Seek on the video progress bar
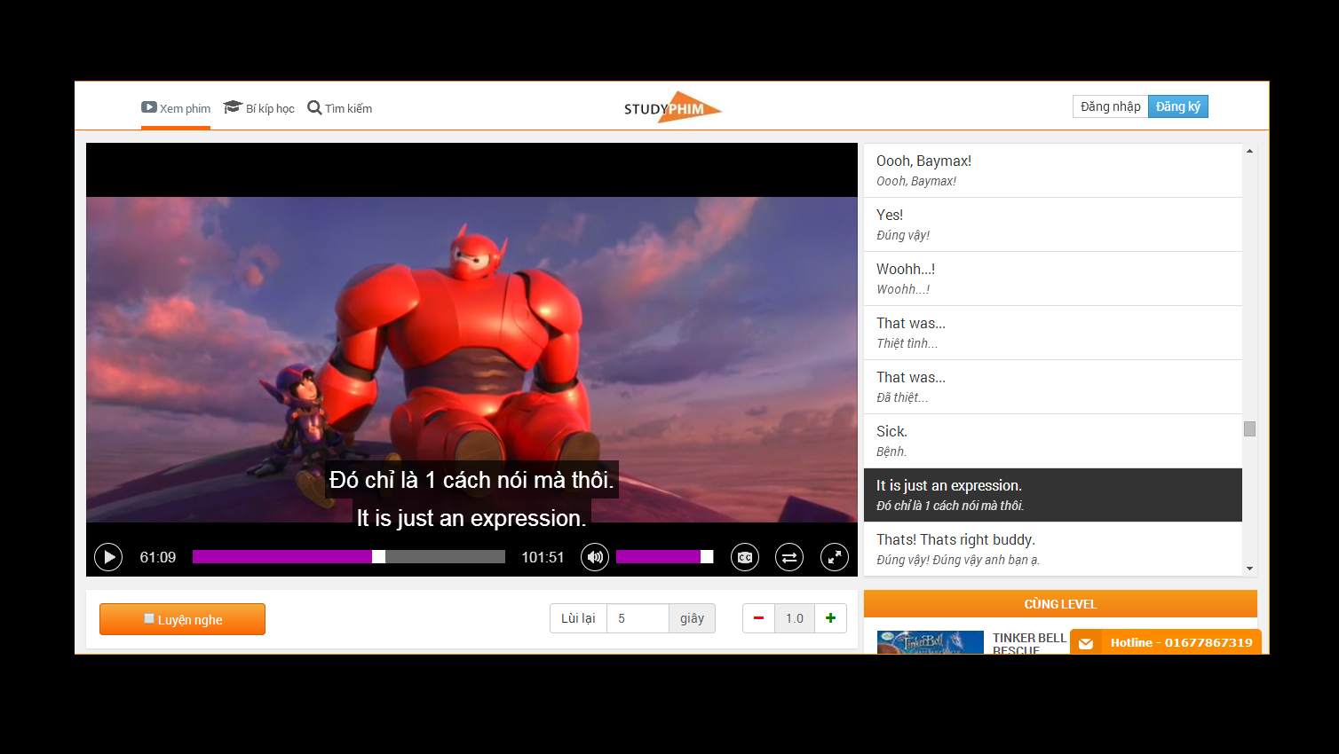 (349, 557)
